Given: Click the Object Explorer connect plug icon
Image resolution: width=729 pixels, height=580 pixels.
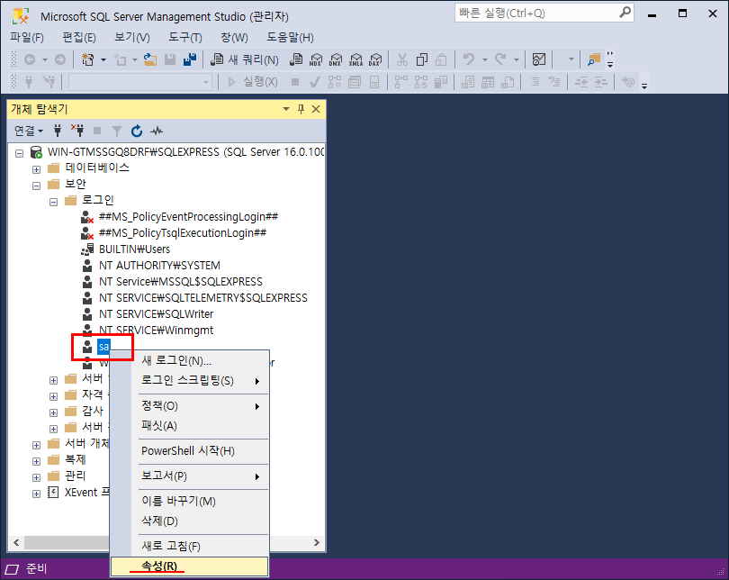Looking at the screenshot, I should tap(58, 131).
